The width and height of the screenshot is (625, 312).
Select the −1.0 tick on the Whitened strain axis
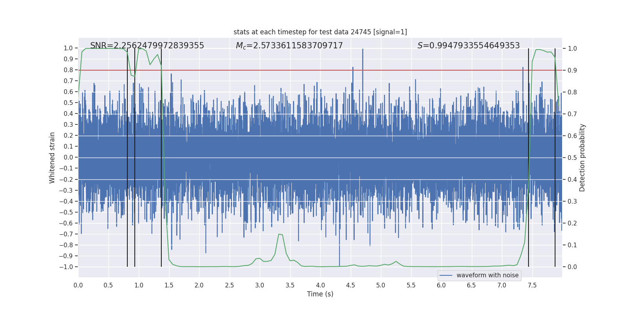coord(66,267)
